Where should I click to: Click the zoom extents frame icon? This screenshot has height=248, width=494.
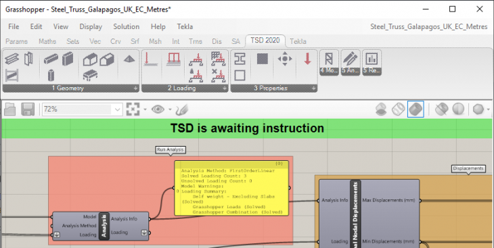pos(133,109)
